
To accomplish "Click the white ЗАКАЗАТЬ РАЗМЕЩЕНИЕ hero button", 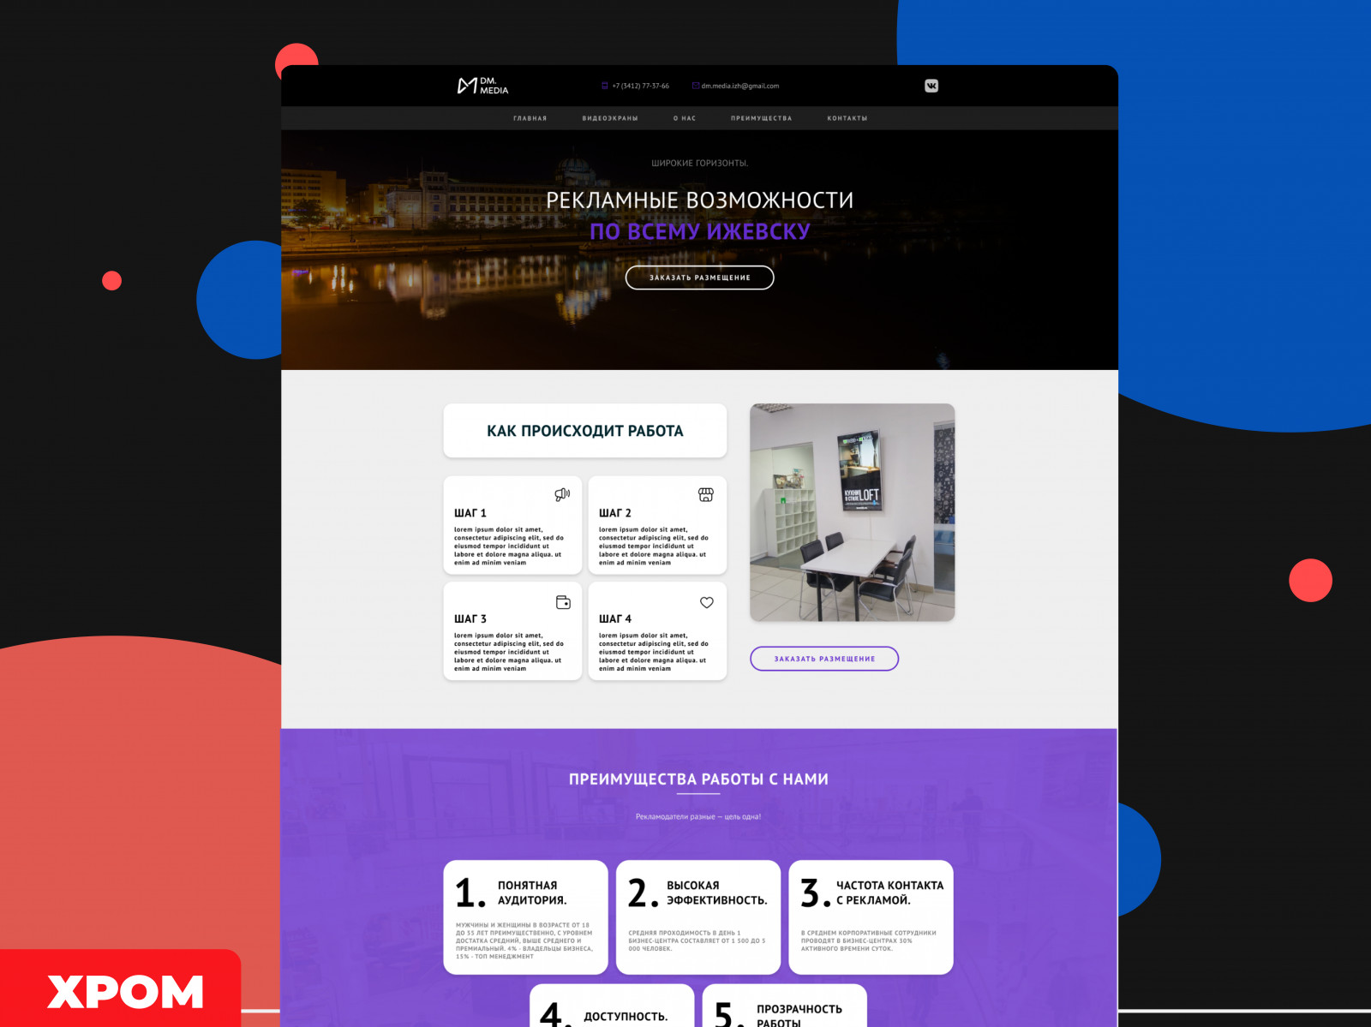I will 700,278.
